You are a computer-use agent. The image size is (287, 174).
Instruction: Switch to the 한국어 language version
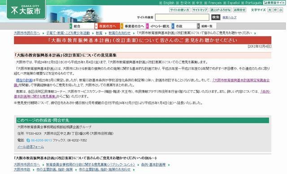[185, 3]
